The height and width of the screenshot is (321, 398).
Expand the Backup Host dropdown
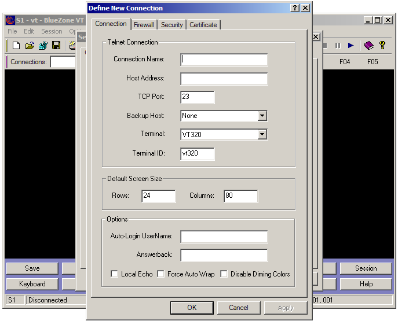262,116
